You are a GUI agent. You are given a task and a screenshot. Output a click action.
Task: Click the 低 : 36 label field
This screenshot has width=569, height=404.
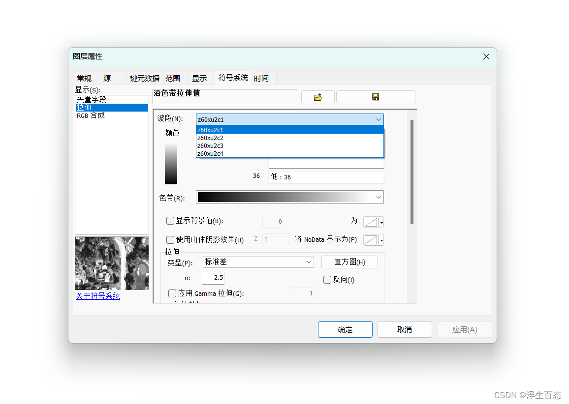(x=326, y=177)
